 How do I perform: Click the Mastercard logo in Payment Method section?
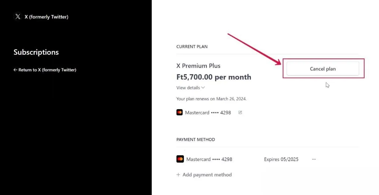(x=180, y=159)
